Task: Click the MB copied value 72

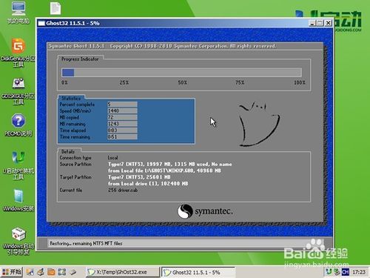Action: tap(122, 117)
